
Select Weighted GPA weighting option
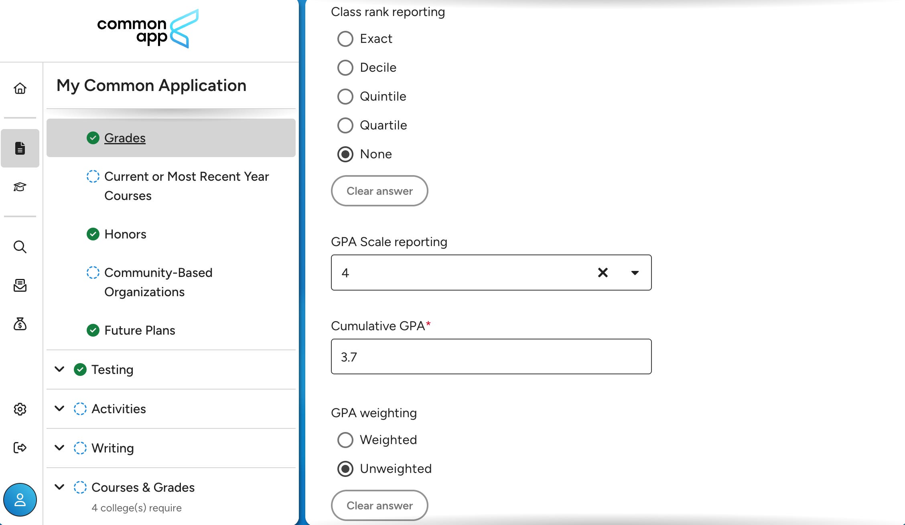point(345,440)
